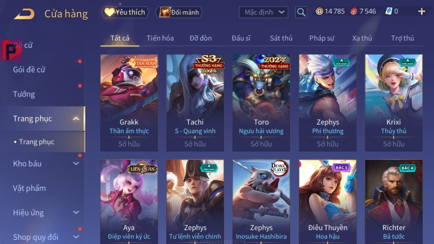Expand Shop quy đổi section
Viewport: 434px width, 244px height.
pyautogui.click(x=76, y=237)
